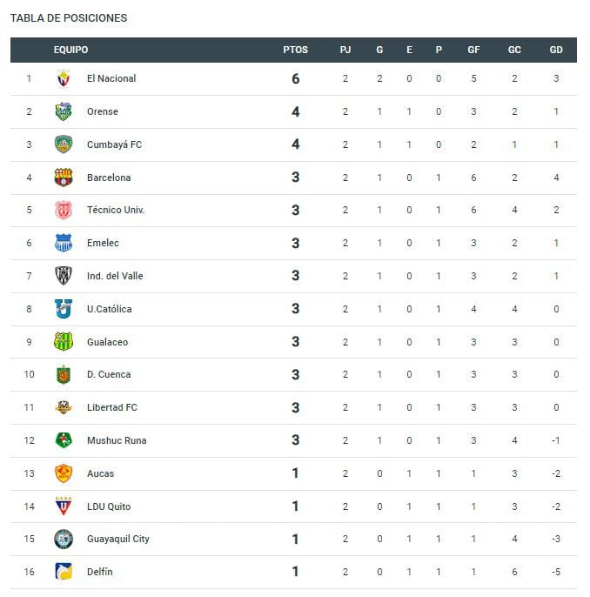
Task: Select the Barcelona team badge
Action: coord(64,178)
